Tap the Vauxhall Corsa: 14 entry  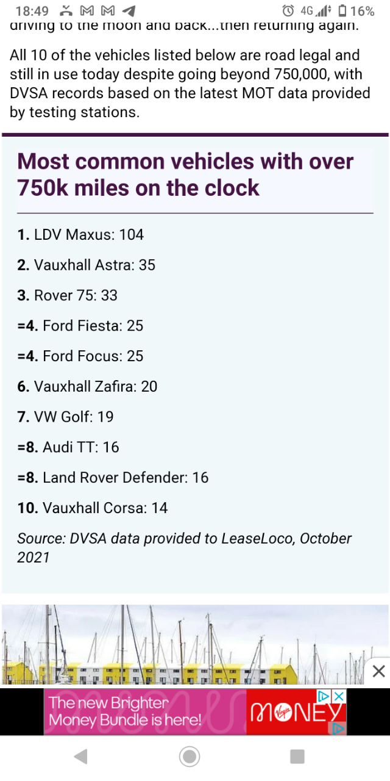92,508
